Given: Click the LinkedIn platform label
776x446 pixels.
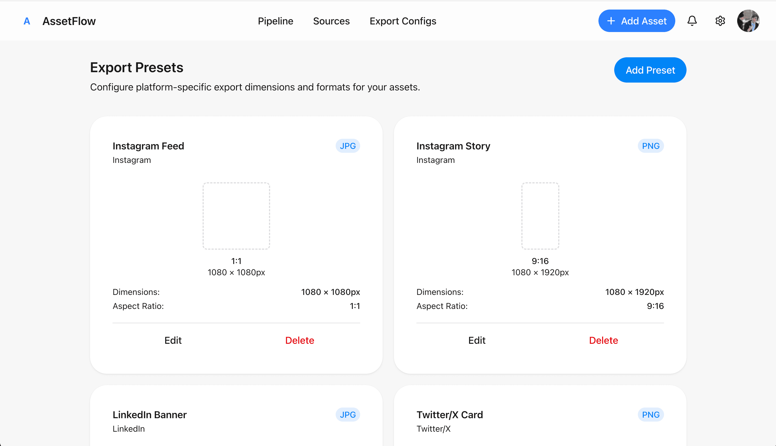Looking at the screenshot, I should (x=129, y=429).
